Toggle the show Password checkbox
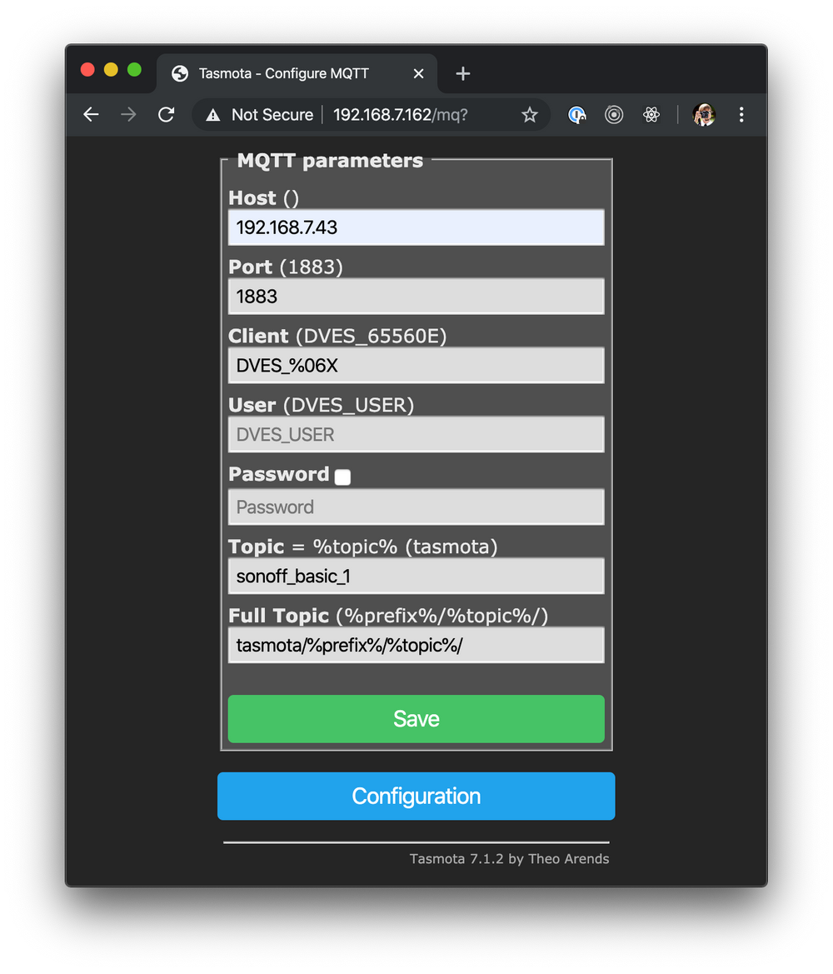 (342, 477)
